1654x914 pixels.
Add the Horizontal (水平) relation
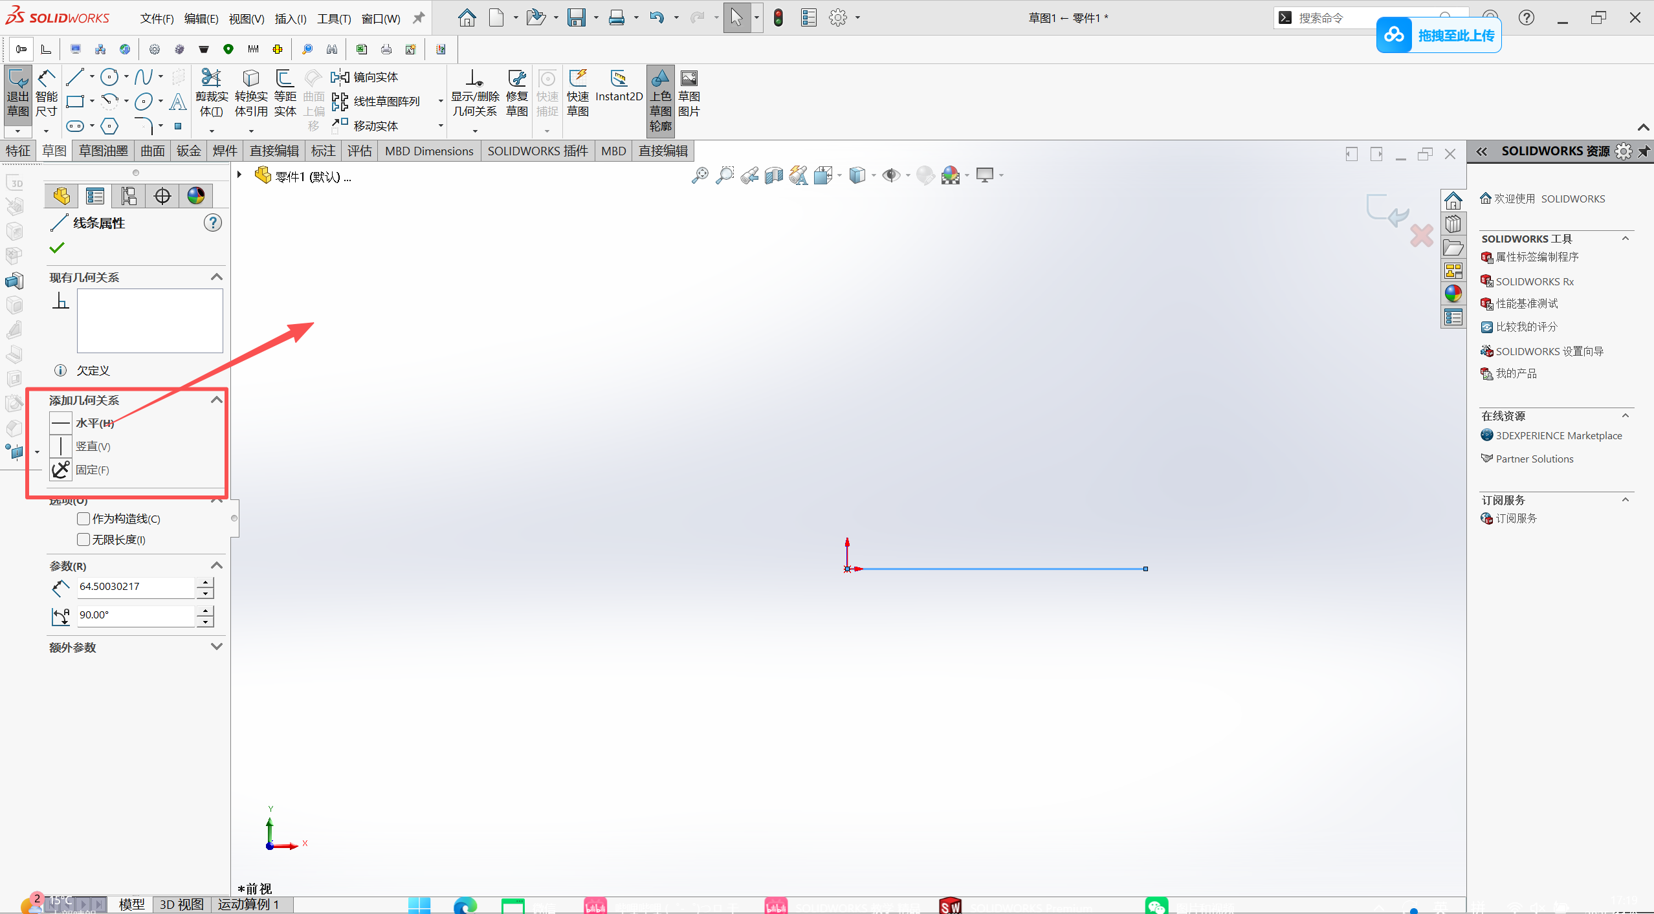coord(61,423)
